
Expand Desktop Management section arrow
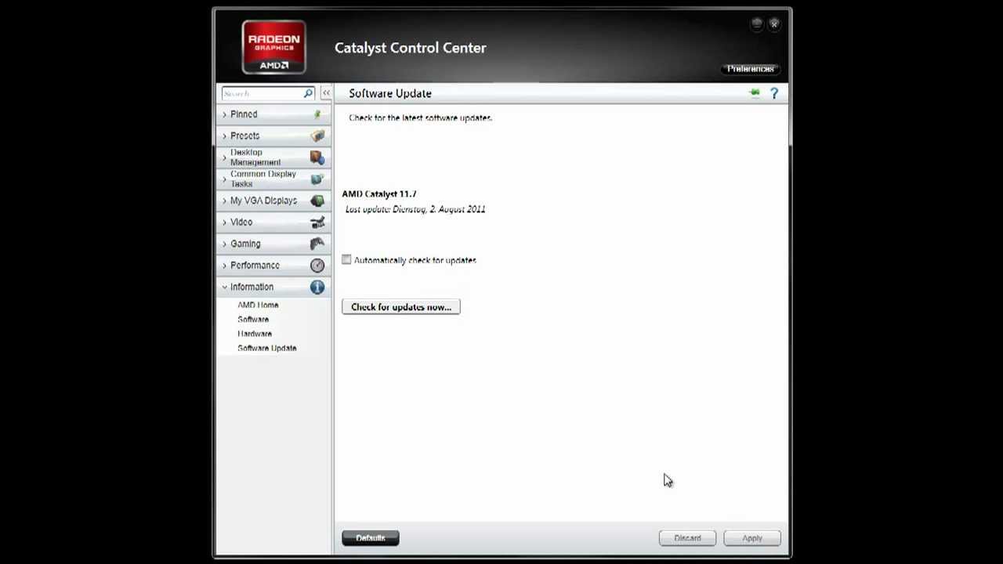tap(224, 157)
